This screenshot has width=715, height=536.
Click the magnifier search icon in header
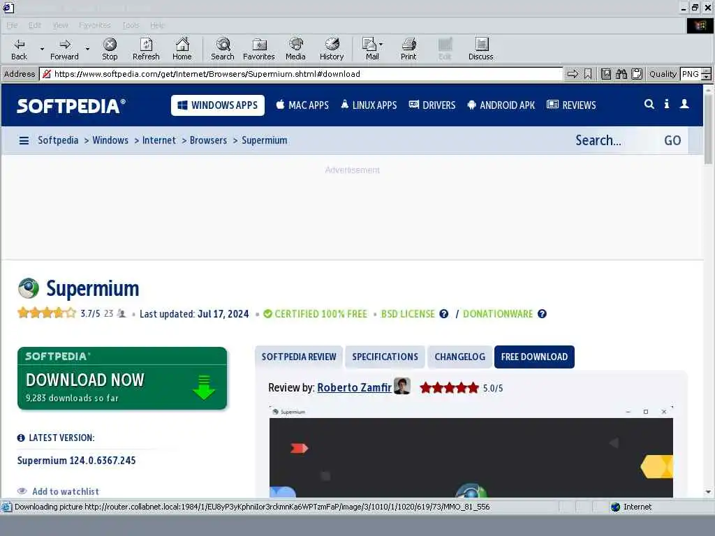tap(649, 105)
